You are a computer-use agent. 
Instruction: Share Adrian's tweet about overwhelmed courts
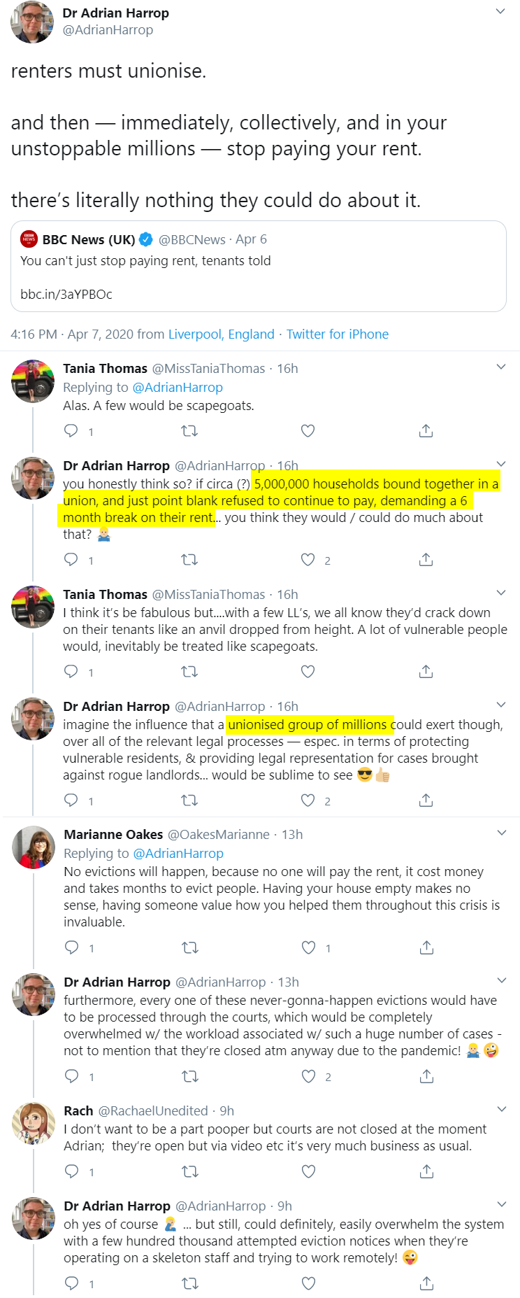click(426, 1076)
